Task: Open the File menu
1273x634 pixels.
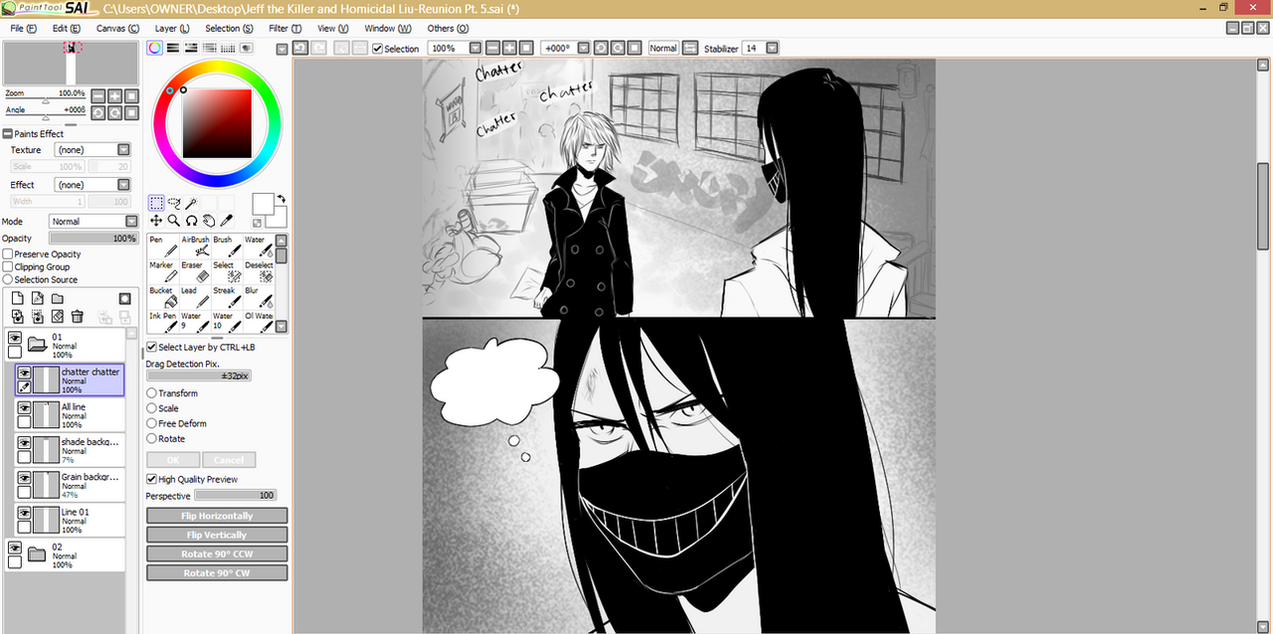Action: [23, 28]
